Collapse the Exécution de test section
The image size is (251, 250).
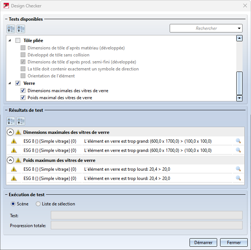pos(6,195)
